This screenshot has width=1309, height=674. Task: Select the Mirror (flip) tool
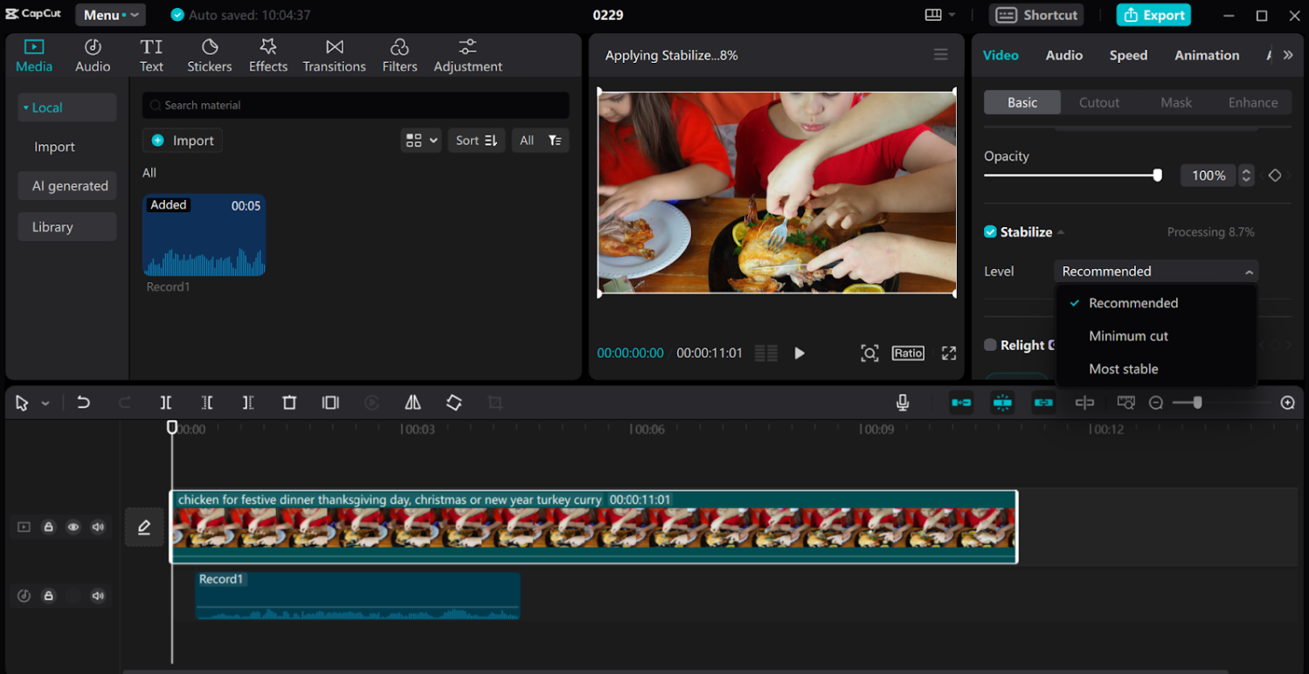413,402
